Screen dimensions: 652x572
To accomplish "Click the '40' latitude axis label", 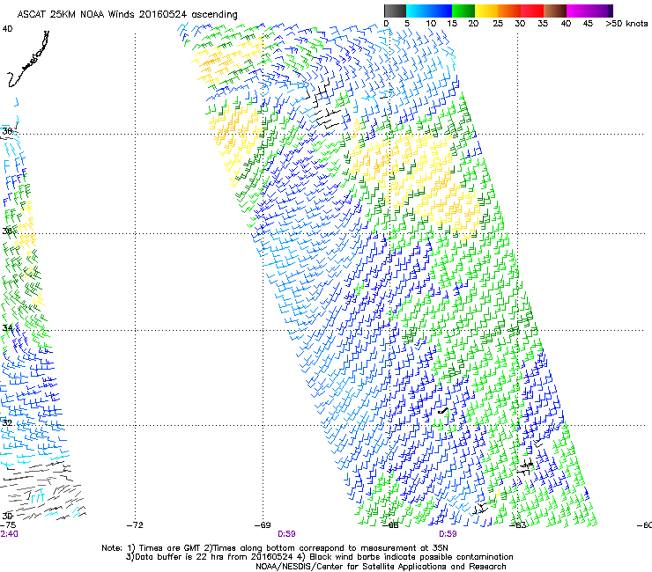I will tap(7, 29).
